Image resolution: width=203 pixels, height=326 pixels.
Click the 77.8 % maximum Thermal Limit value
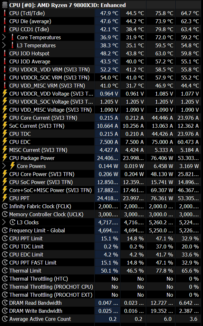pos(164,271)
